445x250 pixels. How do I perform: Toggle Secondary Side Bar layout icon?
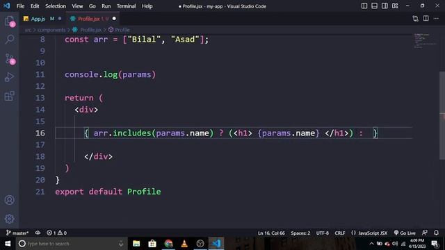tap(385, 6)
